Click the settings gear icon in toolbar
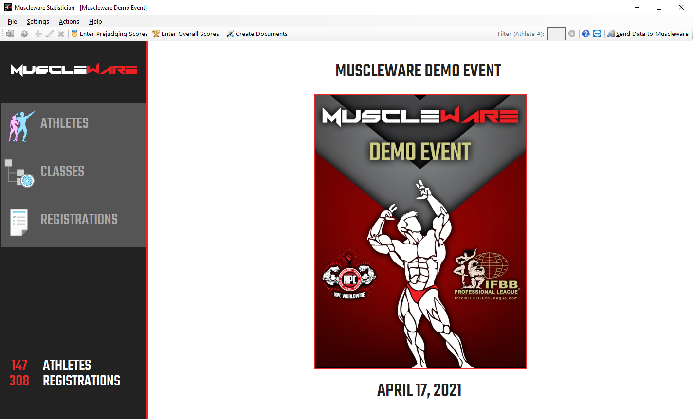This screenshot has width=693, height=419. pos(24,34)
